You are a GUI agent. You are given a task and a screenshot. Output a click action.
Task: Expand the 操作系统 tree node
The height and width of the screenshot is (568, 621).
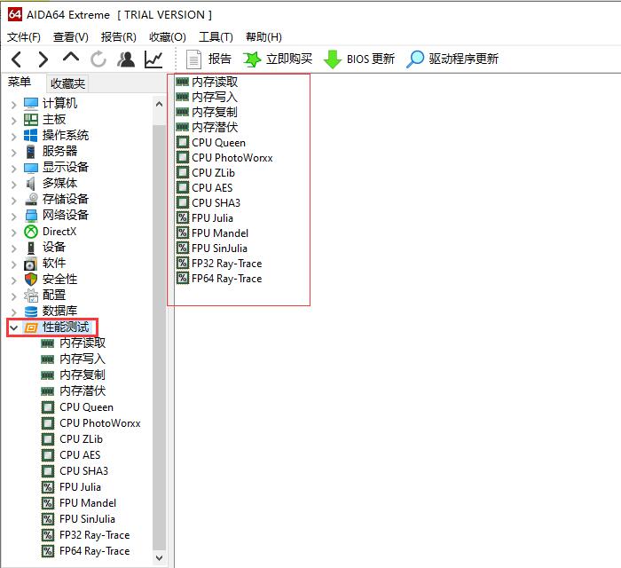(x=13, y=136)
